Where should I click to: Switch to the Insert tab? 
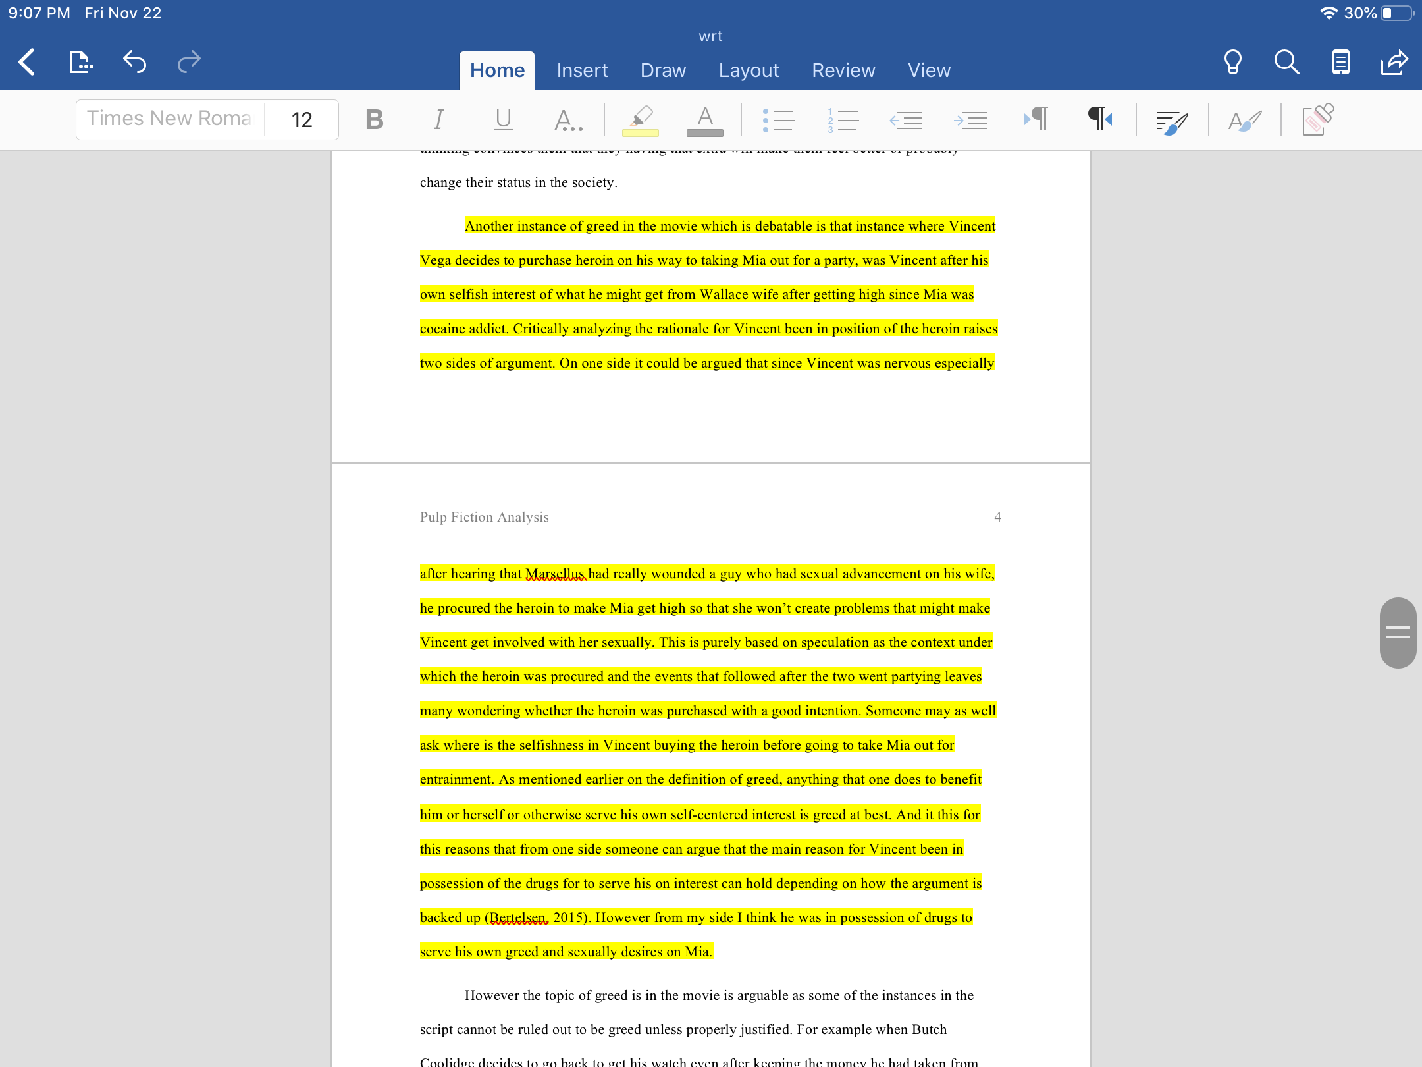tap(582, 70)
